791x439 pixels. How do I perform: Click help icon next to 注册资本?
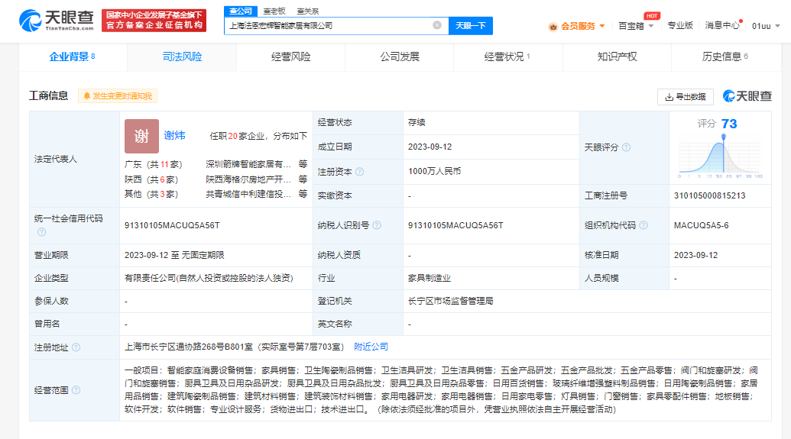coord(360,172)
